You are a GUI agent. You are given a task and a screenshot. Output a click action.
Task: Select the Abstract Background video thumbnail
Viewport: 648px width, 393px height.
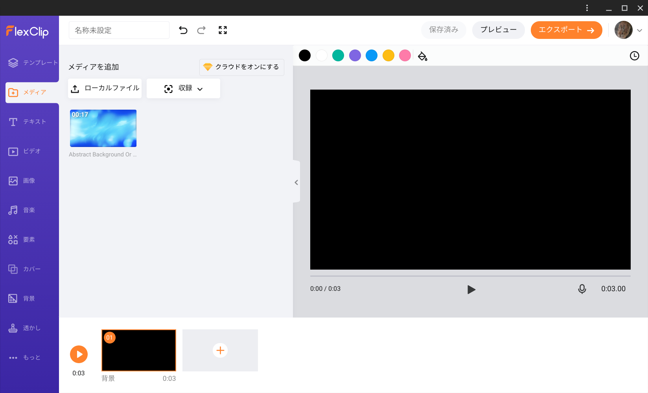click(x=103, y=128)
